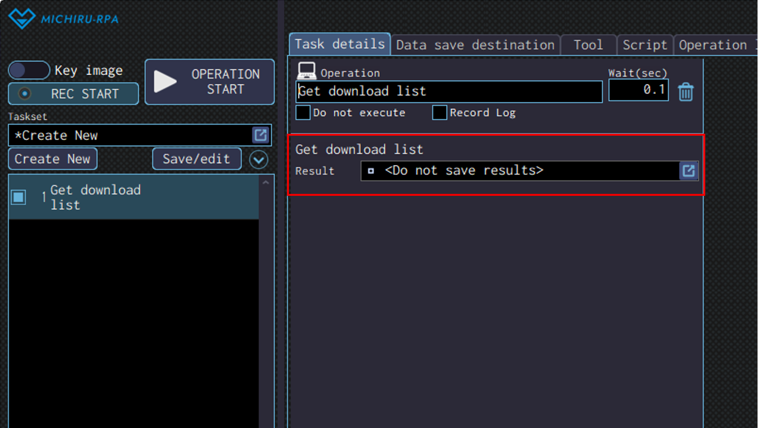
Task: Open the Result save destination dropdown
Action: pyautogui.click(x=520, y=171)
